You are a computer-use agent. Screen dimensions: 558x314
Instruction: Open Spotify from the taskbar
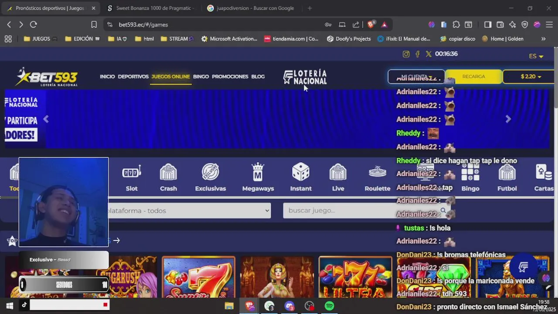(329, 306)
